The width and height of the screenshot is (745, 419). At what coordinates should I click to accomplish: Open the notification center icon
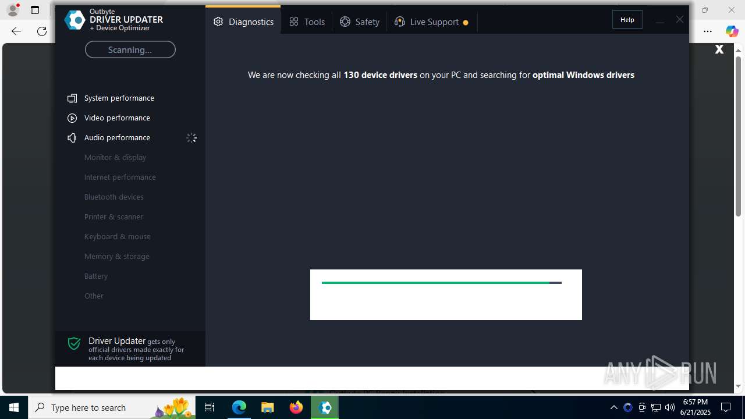tap(726, 407)
